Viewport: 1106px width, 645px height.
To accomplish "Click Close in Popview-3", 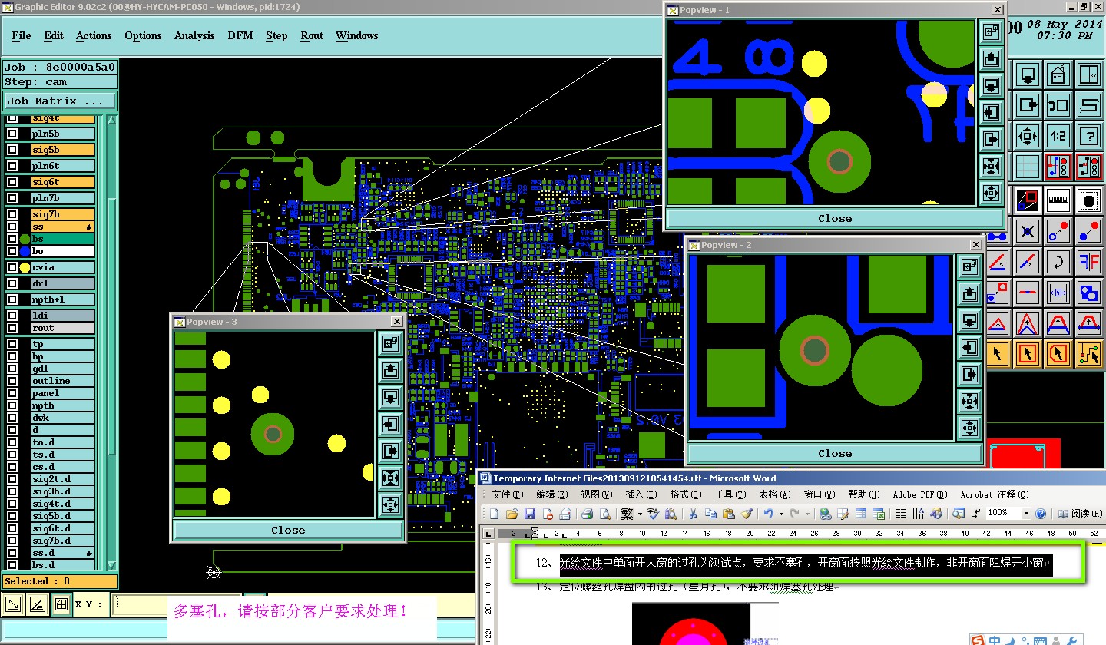I will tap(288, 530).
